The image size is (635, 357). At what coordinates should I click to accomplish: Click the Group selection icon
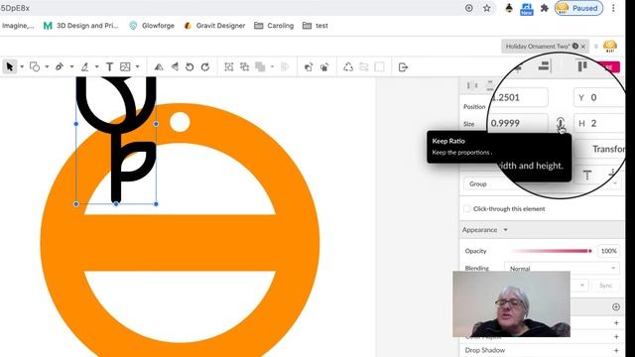(229, 66)
